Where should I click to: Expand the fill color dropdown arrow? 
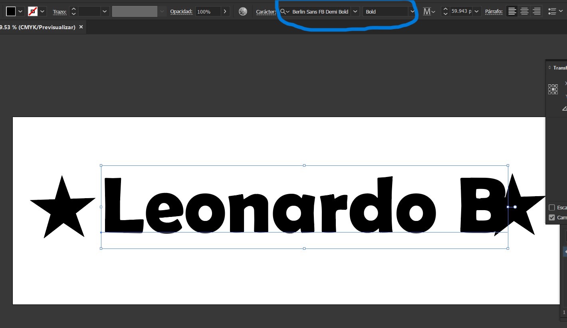click(20, 12)
